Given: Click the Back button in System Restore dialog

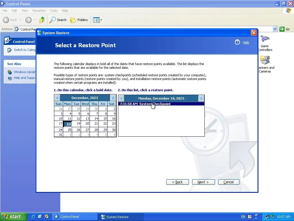Looking at the screenshot, I should tap(177, 182).
